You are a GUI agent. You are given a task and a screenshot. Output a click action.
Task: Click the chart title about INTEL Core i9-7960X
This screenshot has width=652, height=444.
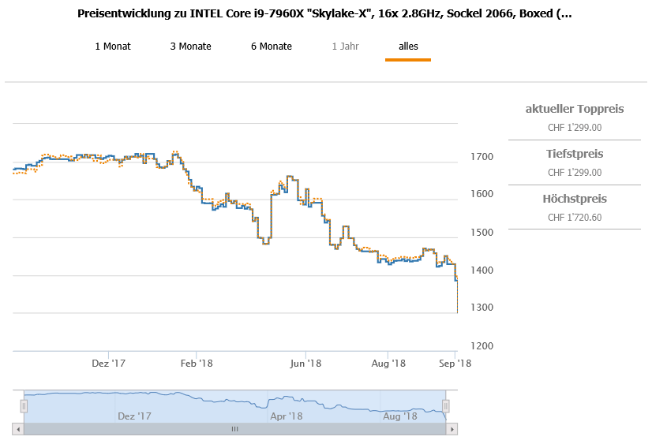coord(325,13)
